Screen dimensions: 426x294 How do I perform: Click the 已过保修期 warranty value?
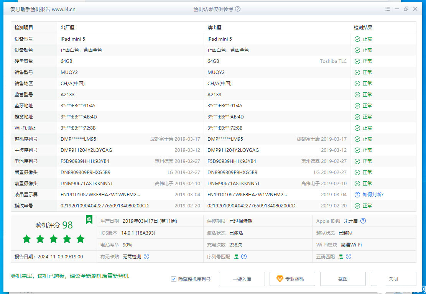click(x=241, y=221)
